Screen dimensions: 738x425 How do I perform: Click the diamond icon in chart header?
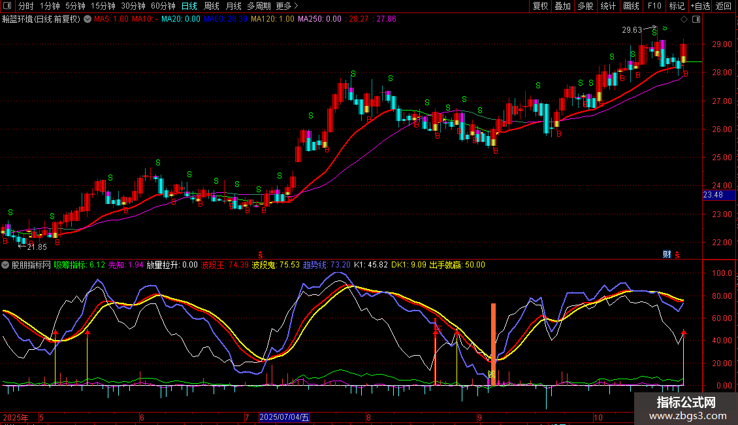[684, 19]
